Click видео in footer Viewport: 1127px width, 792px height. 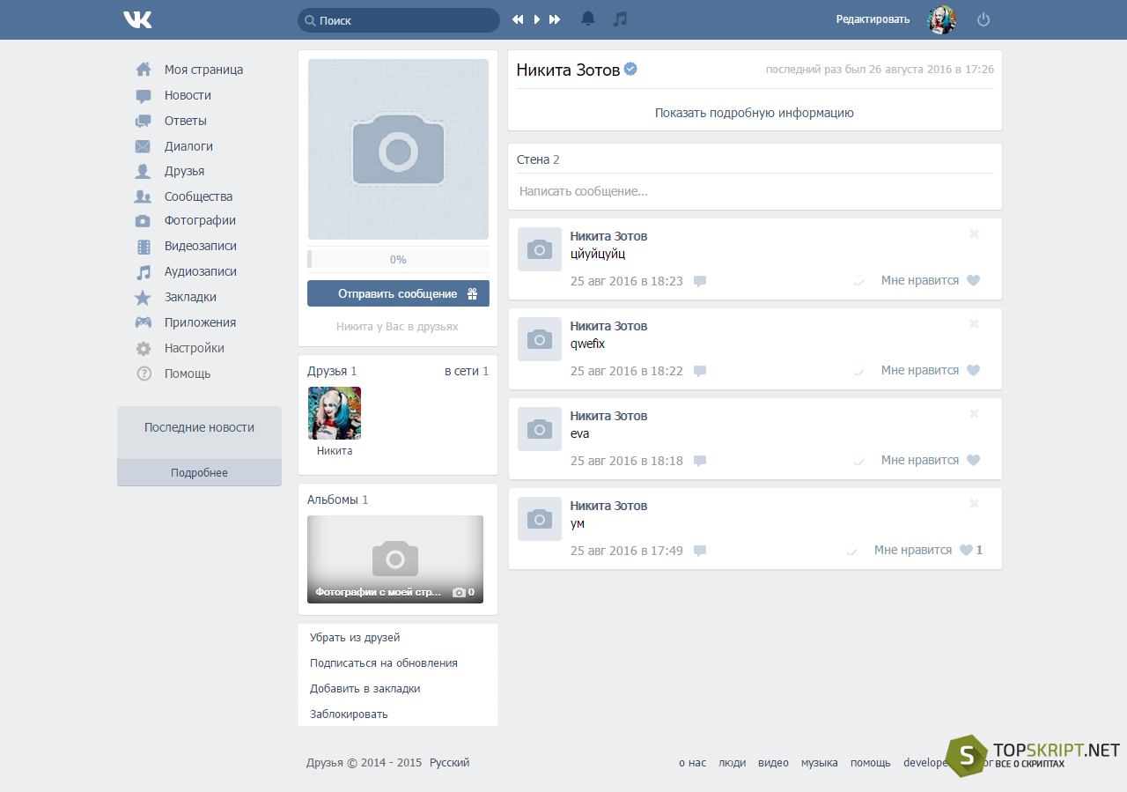[x=773, y=763]
